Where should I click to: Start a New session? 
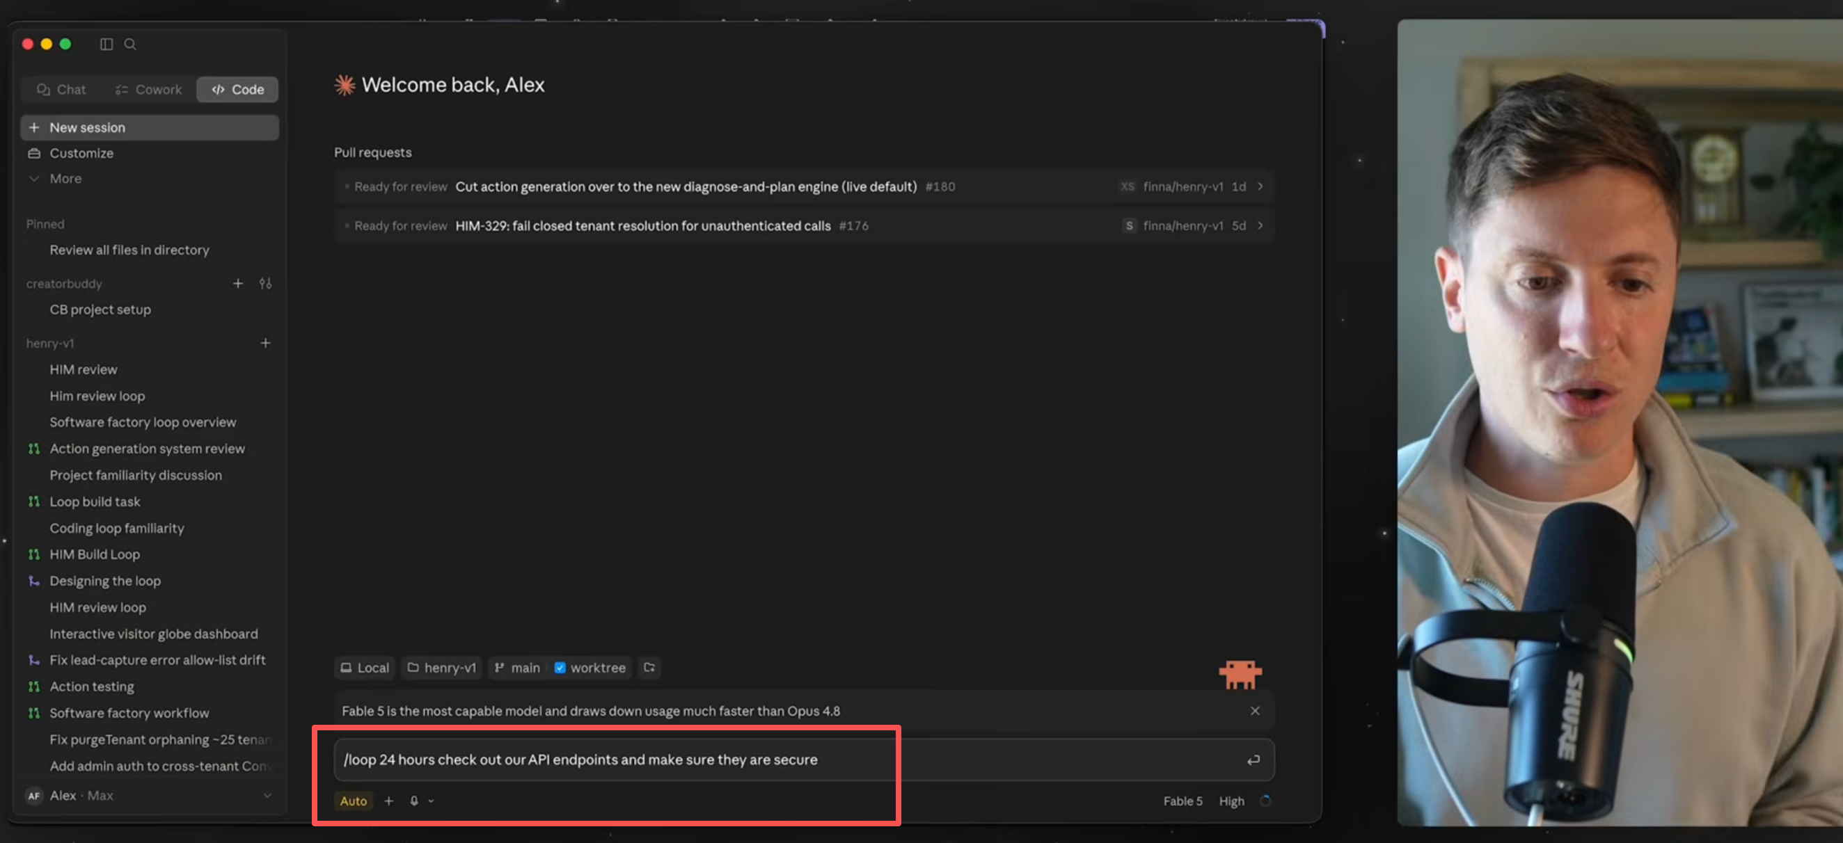(150, 128)
